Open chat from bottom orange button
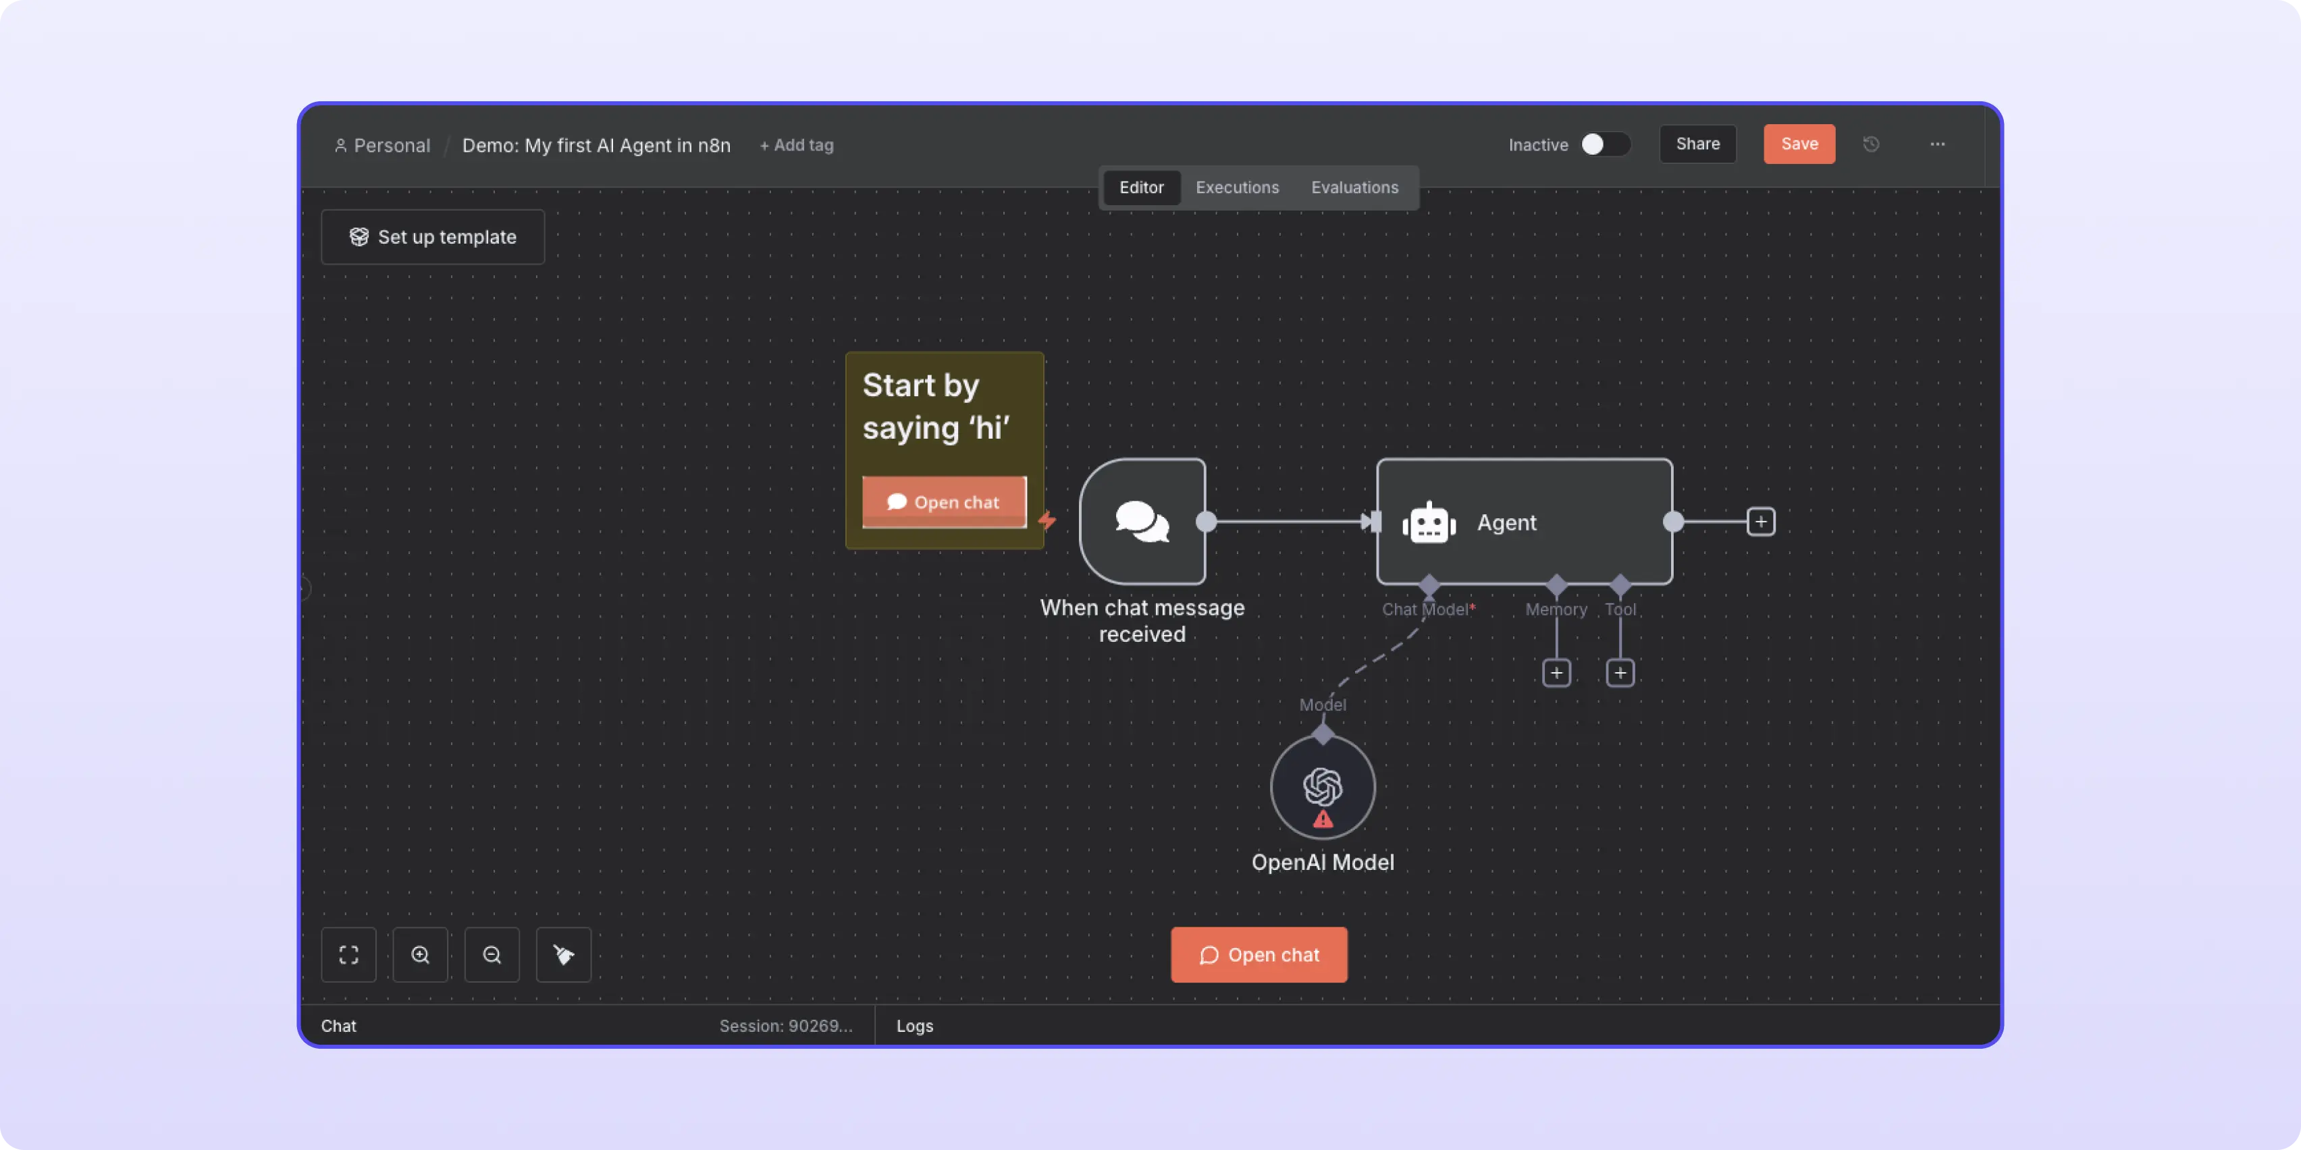The image size is (2301, 1150). pos(1259,954)
